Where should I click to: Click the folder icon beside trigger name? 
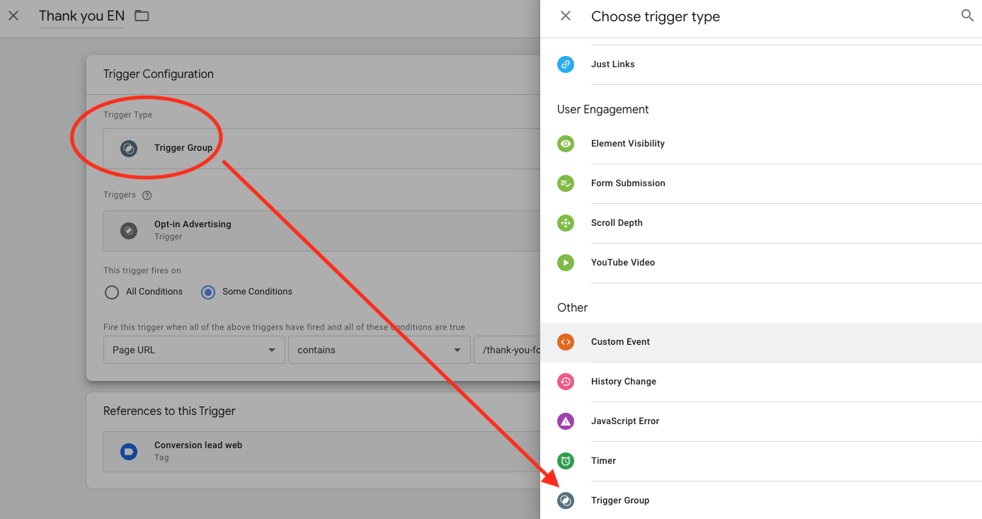point(142,16)
